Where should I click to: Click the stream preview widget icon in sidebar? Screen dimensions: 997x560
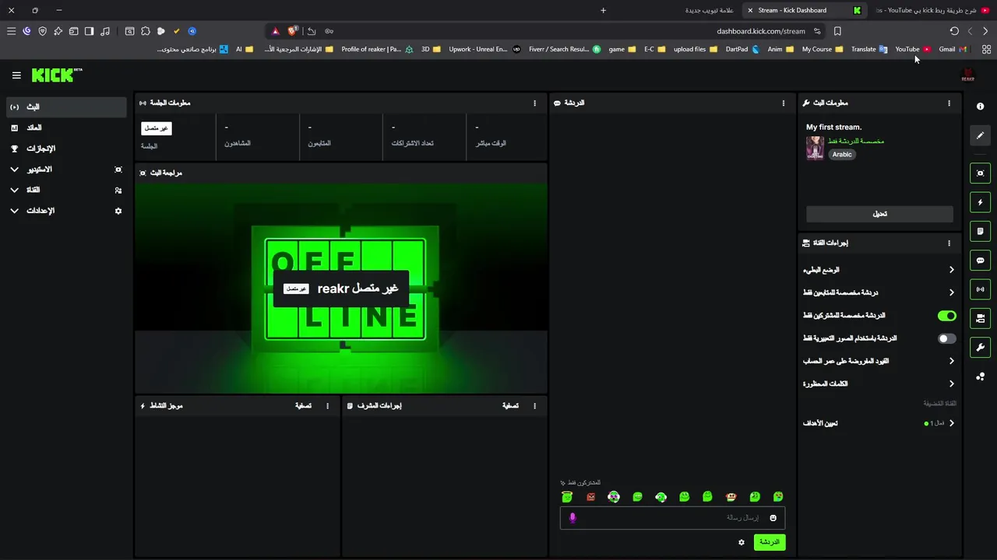[x=981, y=173]
